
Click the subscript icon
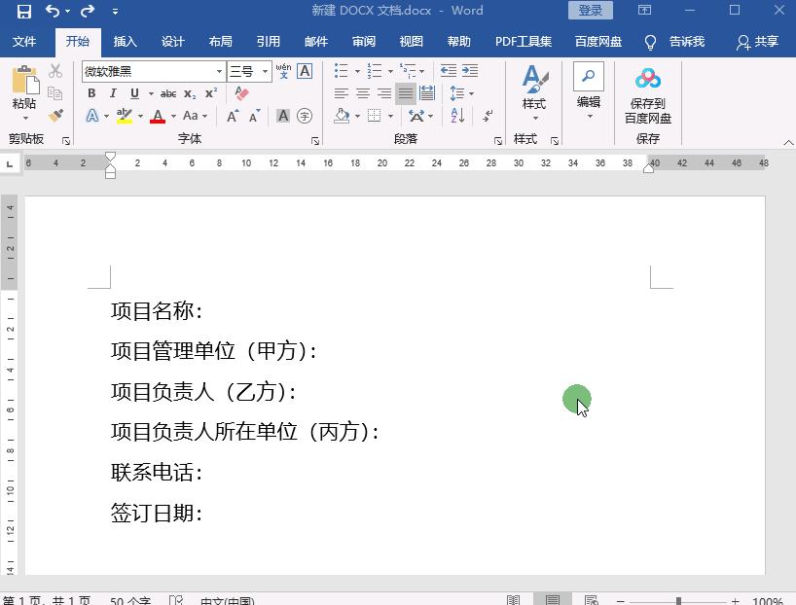(x=189, y=94)
